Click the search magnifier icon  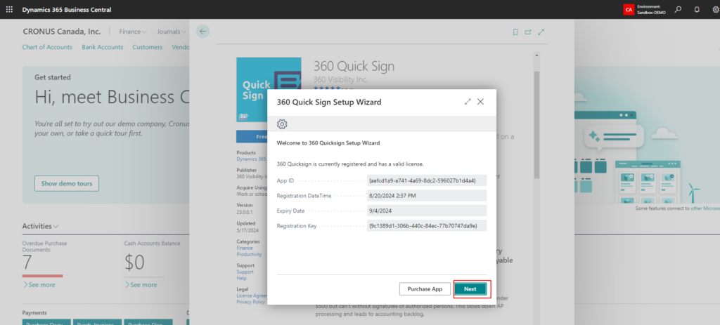678,9
